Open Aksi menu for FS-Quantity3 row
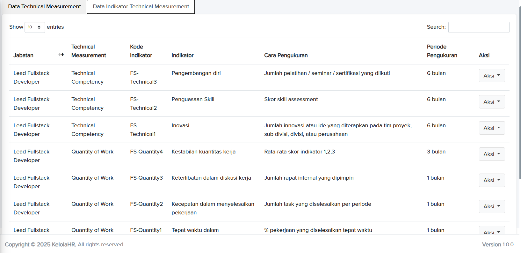521x253 pixels. coord(491,180)
